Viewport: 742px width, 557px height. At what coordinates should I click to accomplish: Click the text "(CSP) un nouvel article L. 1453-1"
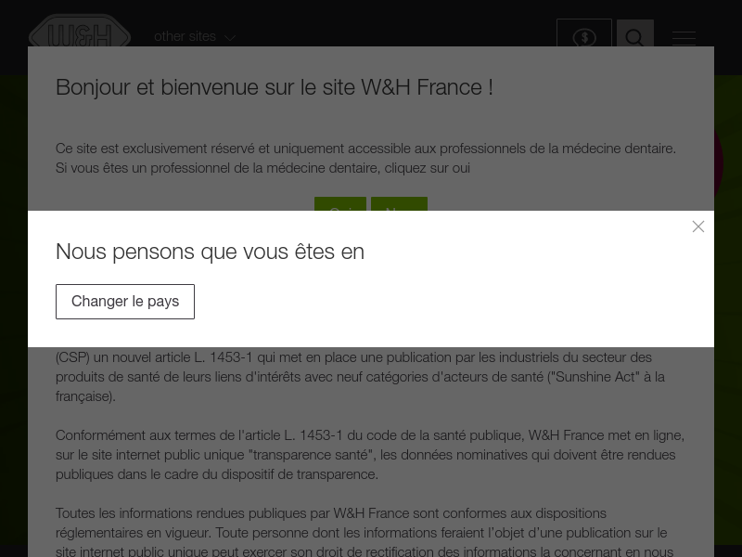tap(154, 357)
